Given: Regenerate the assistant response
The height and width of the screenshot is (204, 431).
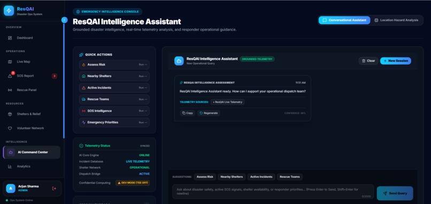Looking at the screenshot, I should coord(209,113).
